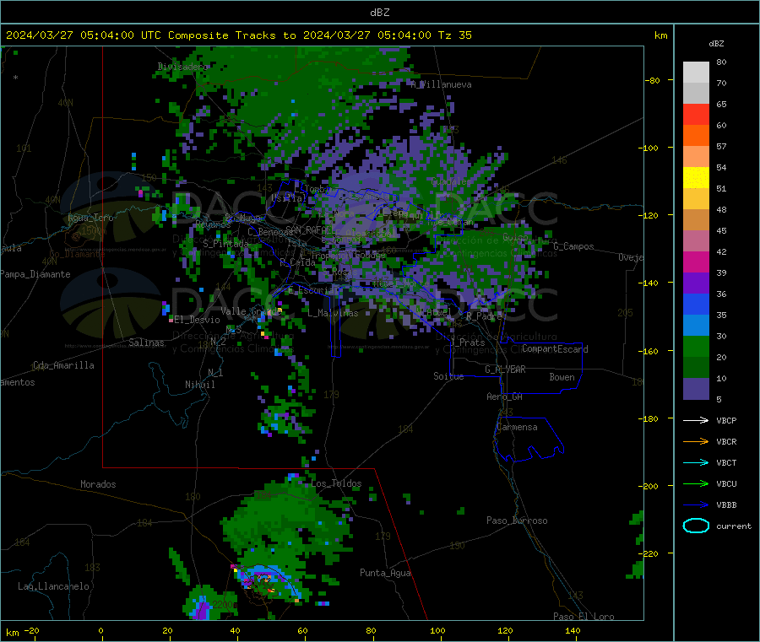Image resolution: width=760 pixels, height=642 pixels.
Task: Click the 'Soitue' map label
Action: (448, 376)
